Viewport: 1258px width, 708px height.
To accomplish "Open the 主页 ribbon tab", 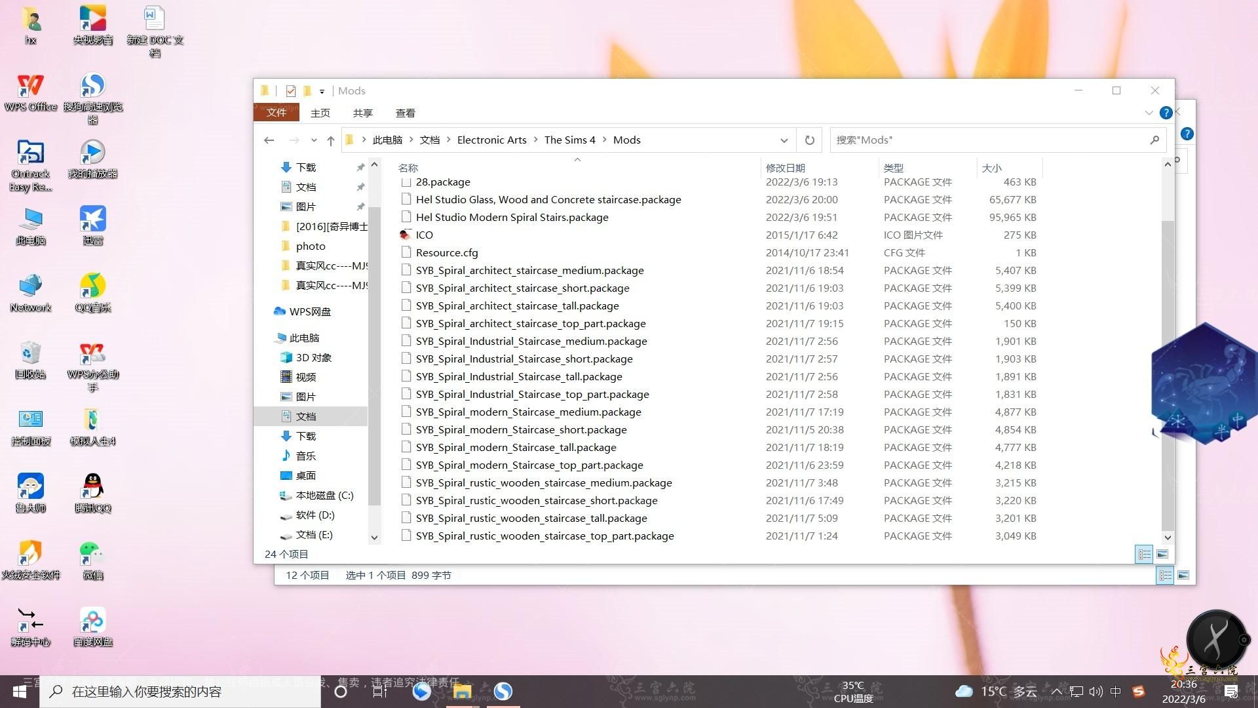I will point(320,113).
